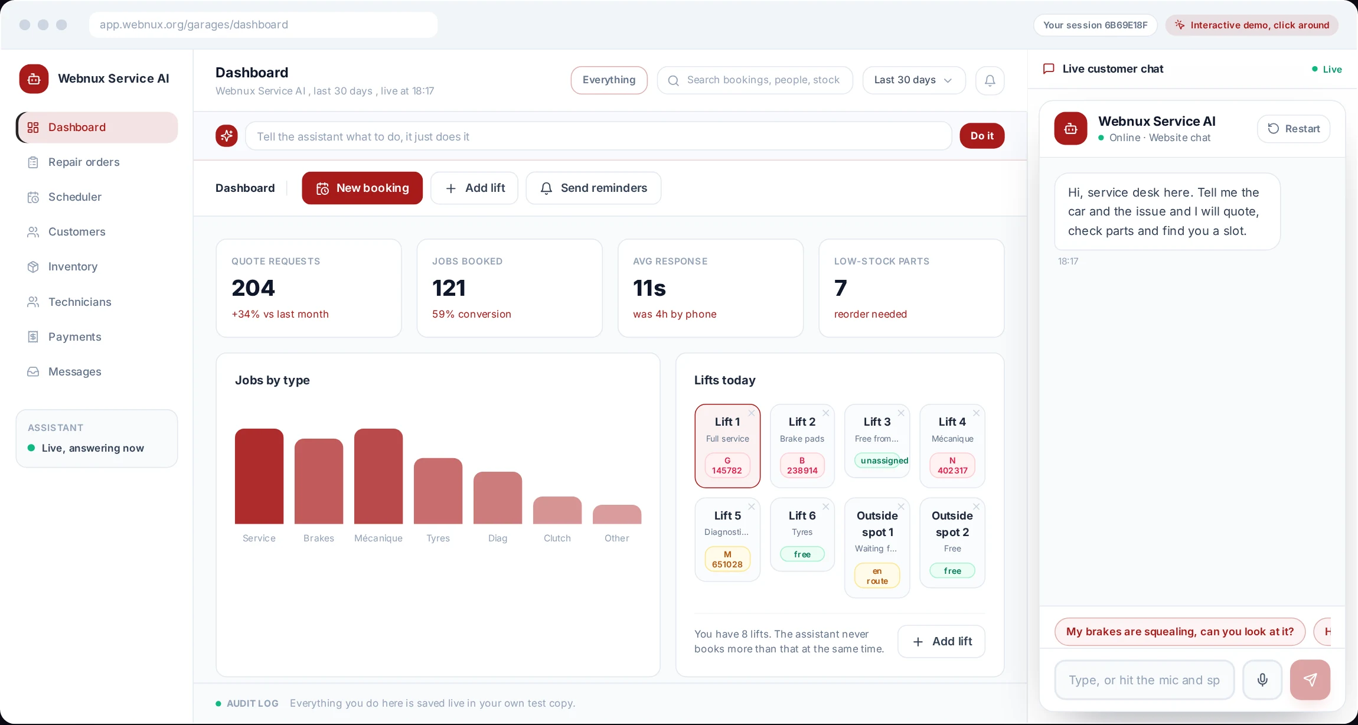Focus the search bookings field
The width and height of the screenshot is (1358, 725).
pyautogui.click(x=755, y=80)
